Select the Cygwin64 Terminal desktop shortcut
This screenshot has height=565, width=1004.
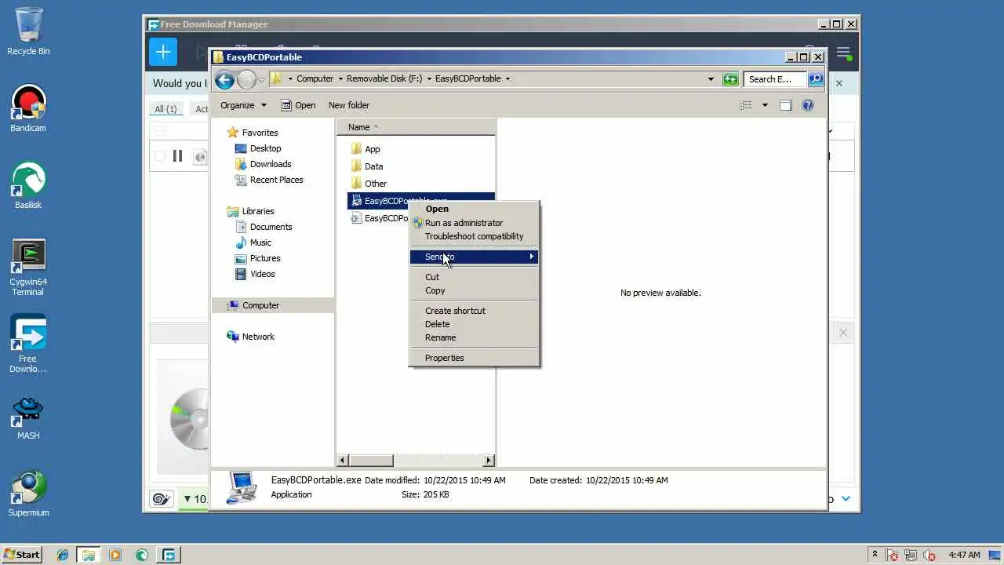[28, 267]
